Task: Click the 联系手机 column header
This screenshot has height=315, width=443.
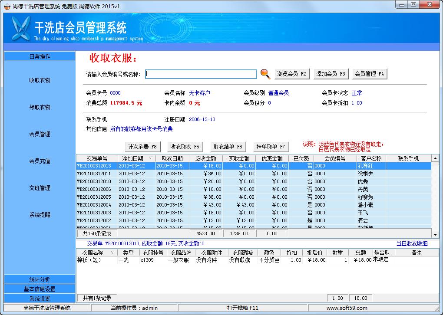Action: click(x=409, y=158)
